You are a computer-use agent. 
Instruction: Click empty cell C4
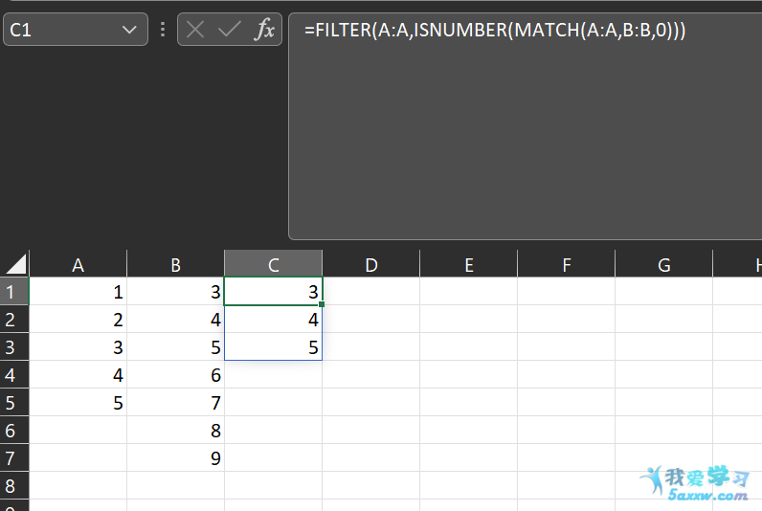pos(273,374)
